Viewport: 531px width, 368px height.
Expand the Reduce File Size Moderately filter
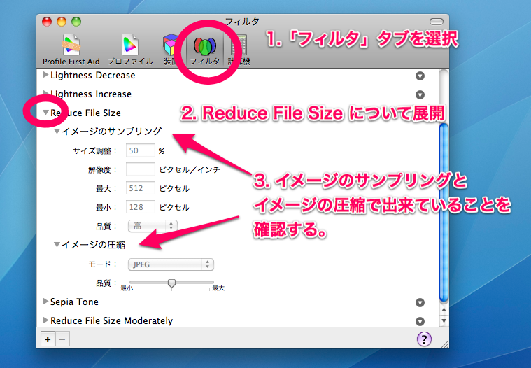click(x=45, y=320)
